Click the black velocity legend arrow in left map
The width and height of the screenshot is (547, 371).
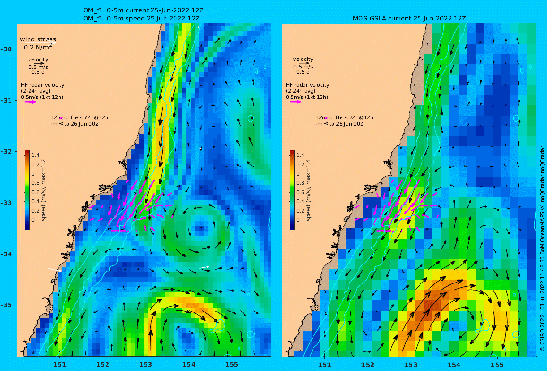coord(39,63)
